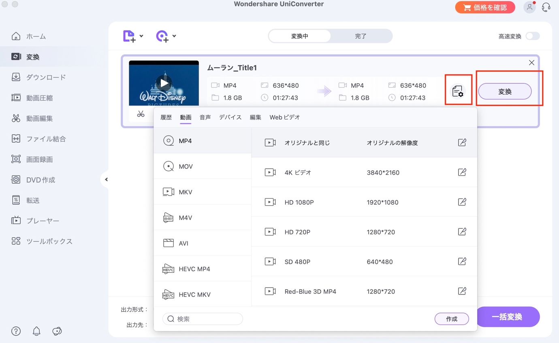Open the 動画編集 sidebar section
The image size is (559, 343).
point(32,119)
